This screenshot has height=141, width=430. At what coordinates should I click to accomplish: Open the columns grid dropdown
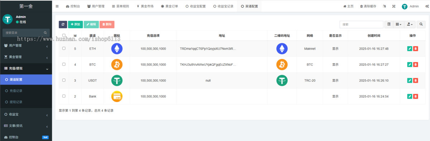click(x=398, y=24)
